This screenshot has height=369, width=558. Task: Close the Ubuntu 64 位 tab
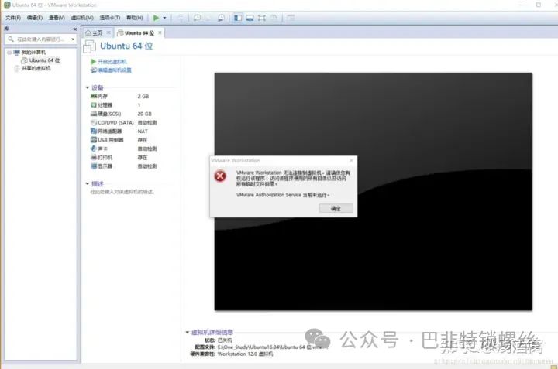[160, 32]
